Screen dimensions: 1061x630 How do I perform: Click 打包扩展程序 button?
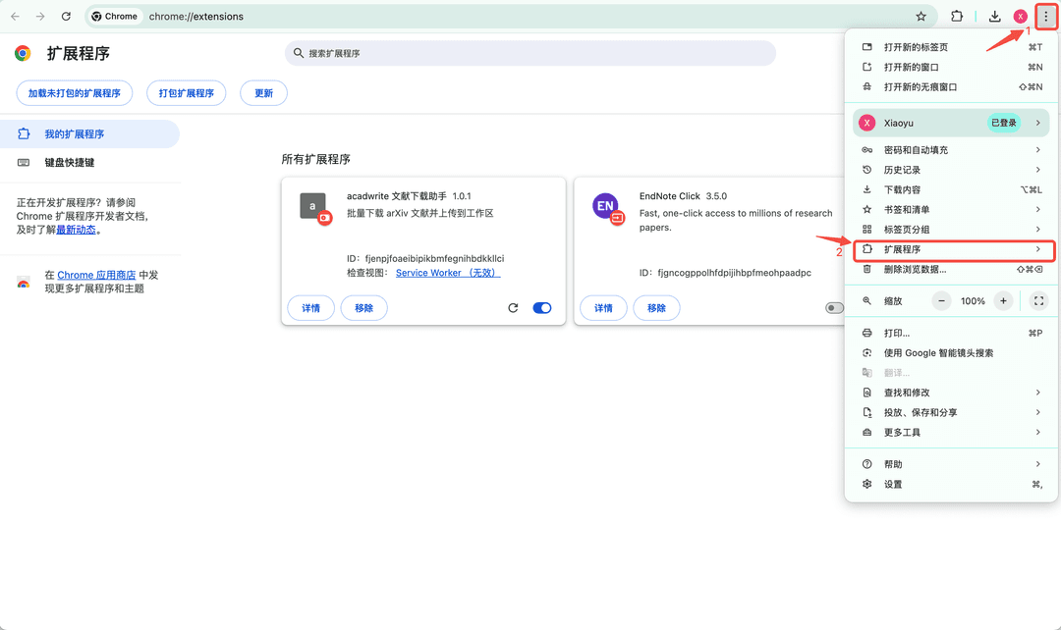click(186, 93)
